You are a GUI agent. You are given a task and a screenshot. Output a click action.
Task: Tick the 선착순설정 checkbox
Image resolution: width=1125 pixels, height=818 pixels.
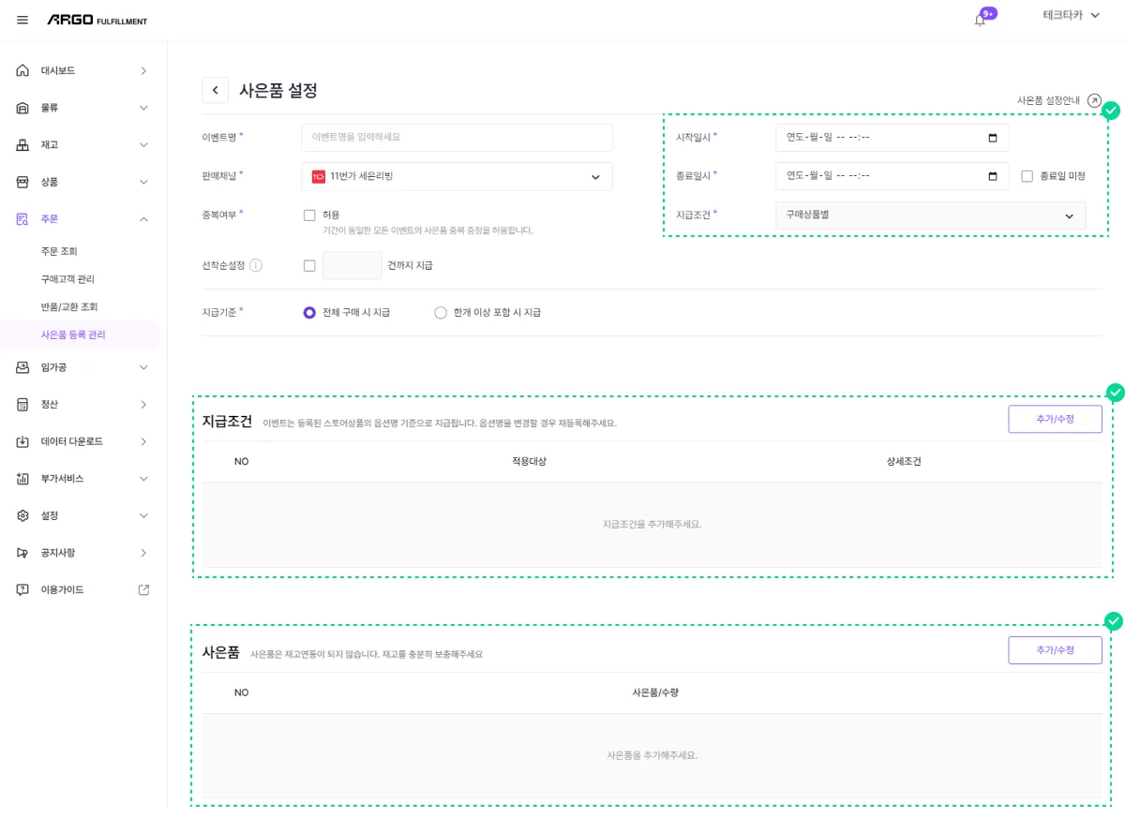pyautogui.click(x=309, y=265)
